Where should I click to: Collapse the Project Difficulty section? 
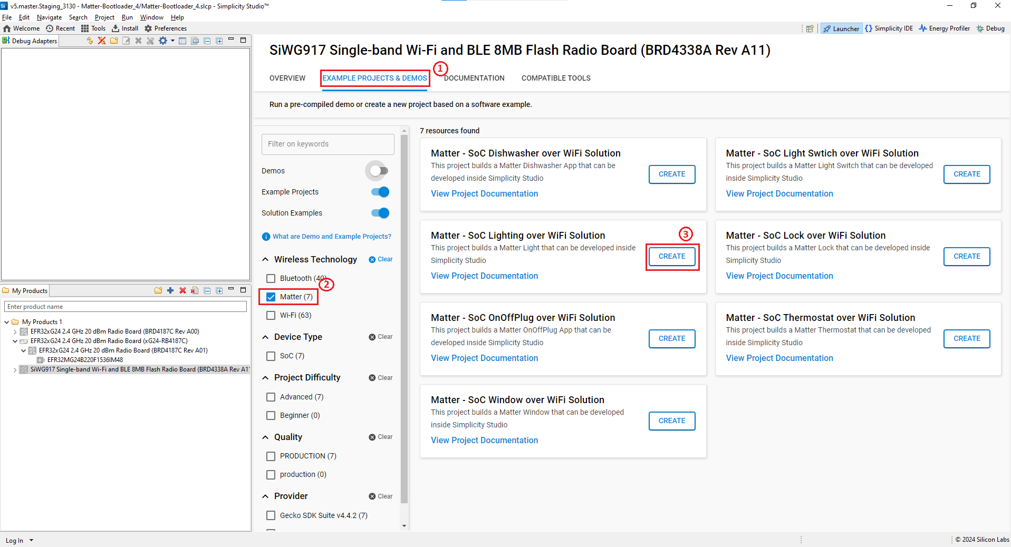click(265, 377)
